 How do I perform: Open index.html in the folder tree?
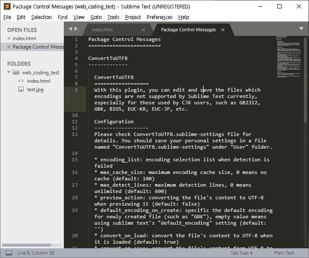[38, 81]
